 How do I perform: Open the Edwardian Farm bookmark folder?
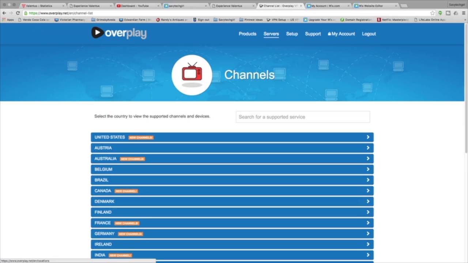[x=135, y=20]
